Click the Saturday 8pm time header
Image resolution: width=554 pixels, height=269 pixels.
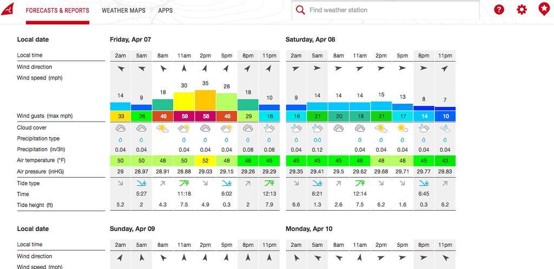pyautogui.click(x=424, y=56)
